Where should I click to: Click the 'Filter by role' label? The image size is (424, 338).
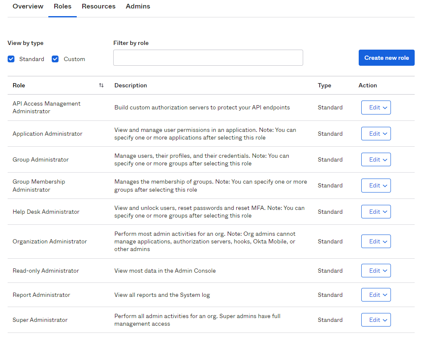click(131, 43)
